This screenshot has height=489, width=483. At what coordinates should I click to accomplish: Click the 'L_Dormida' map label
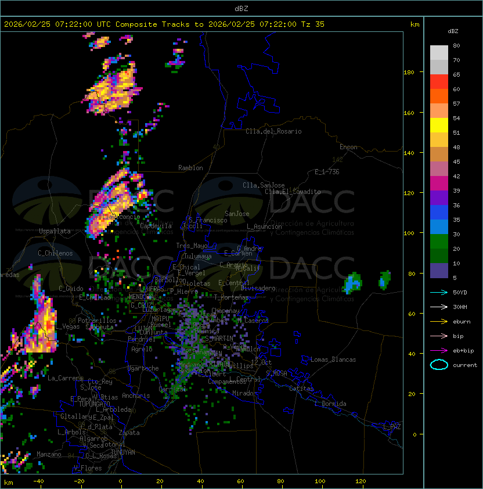tap(330, 404)
